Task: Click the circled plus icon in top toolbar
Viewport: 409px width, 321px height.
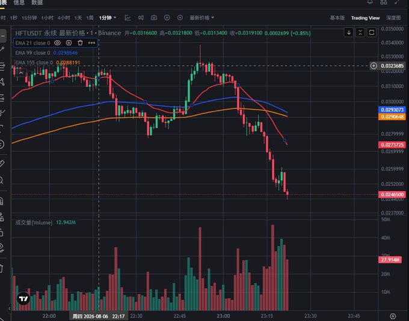Action: click(167, 17)
